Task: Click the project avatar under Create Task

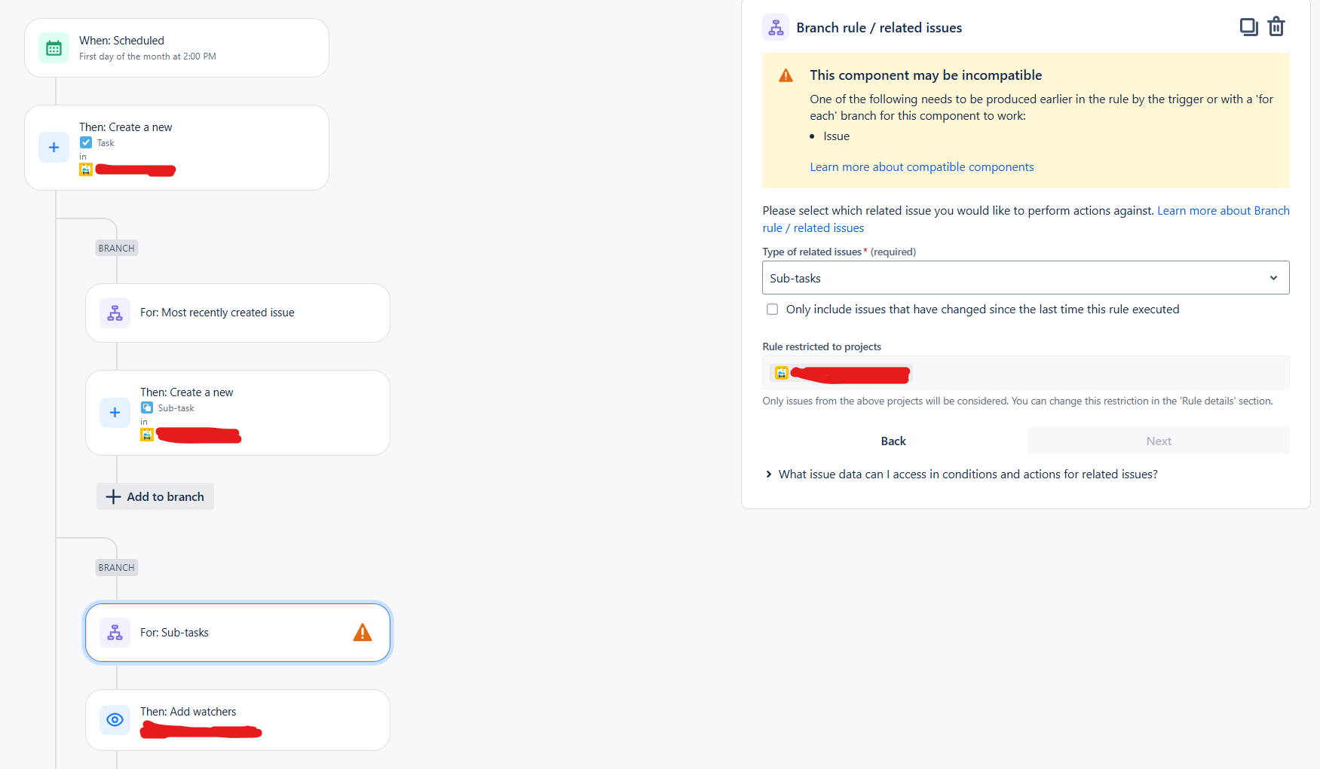Action: 86,169
